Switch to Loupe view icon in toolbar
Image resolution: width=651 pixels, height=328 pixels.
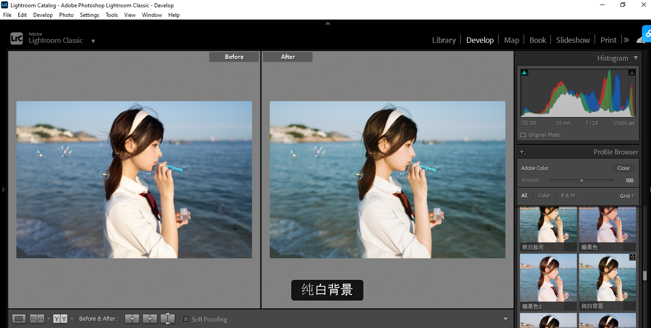(x=19, y=319)
